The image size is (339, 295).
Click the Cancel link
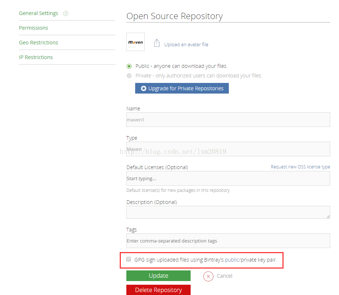224,276
